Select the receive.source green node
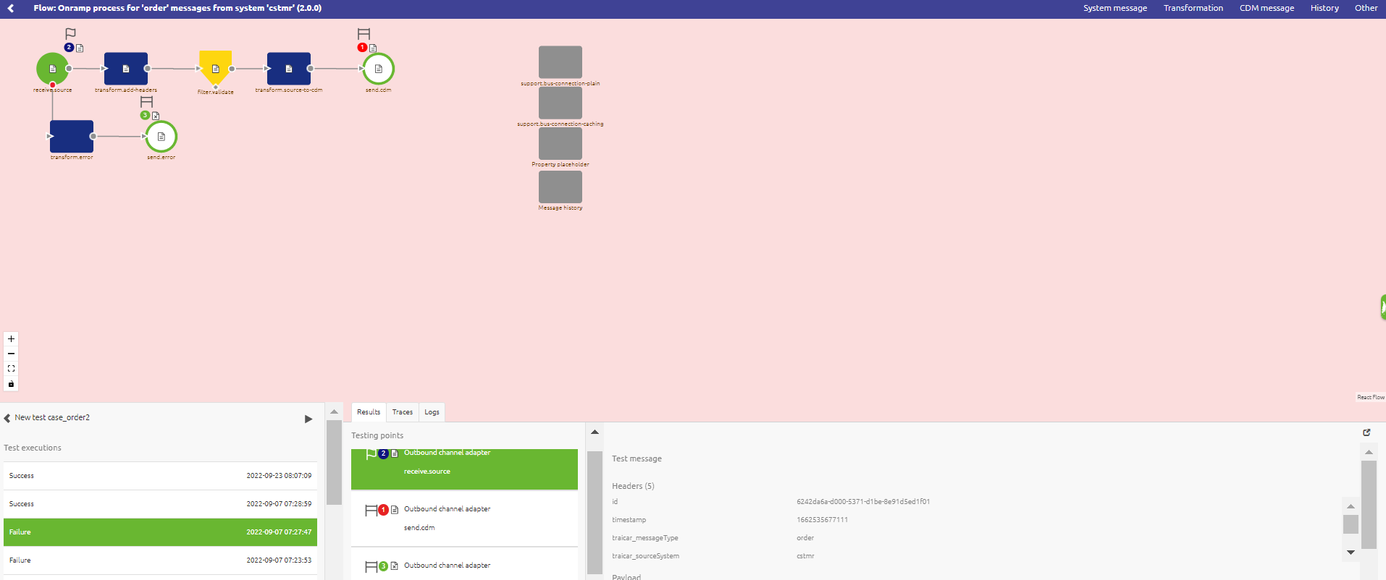 point(52,69)
